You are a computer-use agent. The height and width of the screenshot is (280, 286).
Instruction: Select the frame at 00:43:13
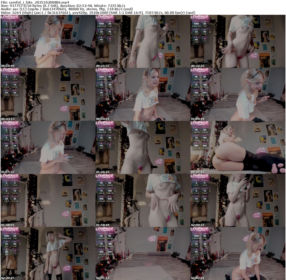click(48, 94)
